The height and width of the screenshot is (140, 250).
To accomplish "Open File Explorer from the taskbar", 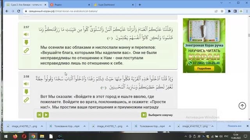I will click(x=42, y=136).
